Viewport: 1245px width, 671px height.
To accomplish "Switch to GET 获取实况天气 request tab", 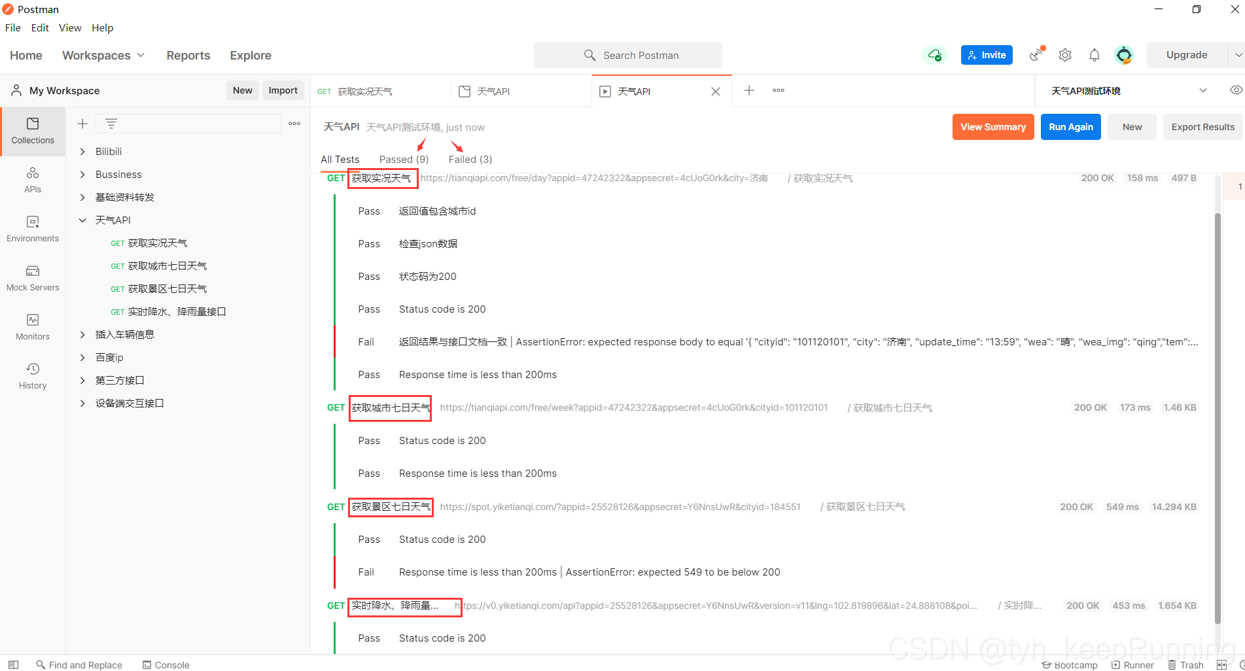I will coord(381,92).
